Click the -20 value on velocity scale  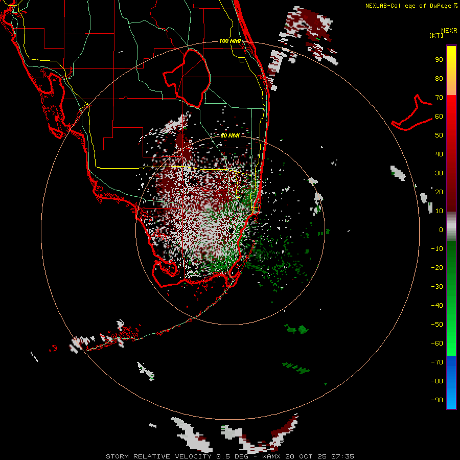[437, 268]
